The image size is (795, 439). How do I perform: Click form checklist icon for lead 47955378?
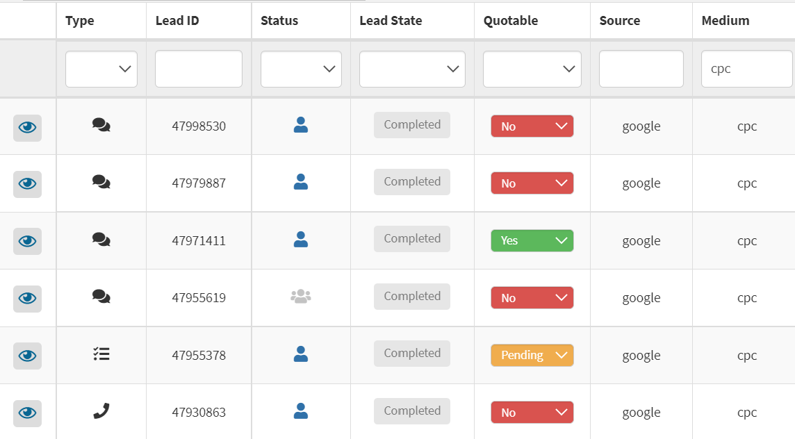pos(101,354)
